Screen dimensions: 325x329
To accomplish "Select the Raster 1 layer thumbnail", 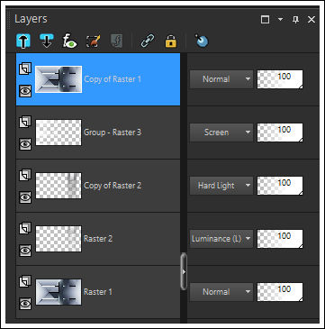I will click(59, 292).
